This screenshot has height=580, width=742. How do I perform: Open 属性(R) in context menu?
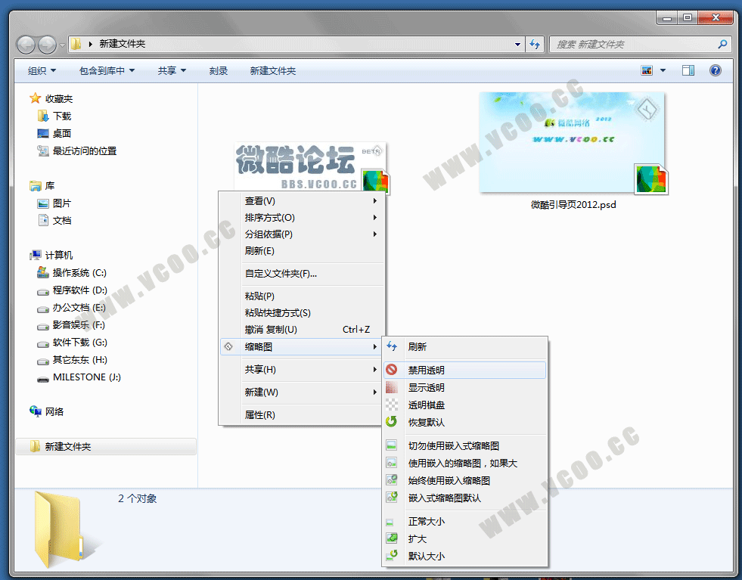tap(259, 414)
